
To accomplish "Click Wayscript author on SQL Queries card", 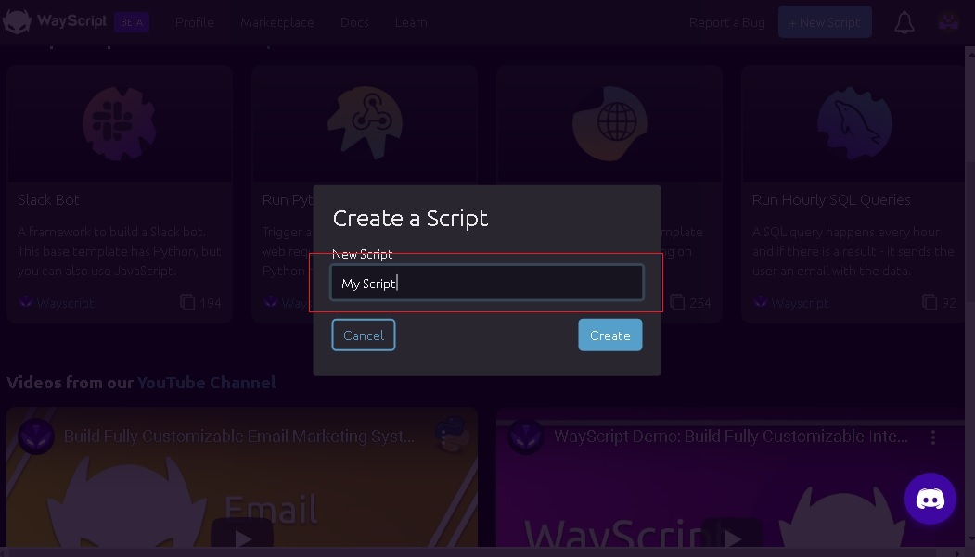I will [800, 303].
